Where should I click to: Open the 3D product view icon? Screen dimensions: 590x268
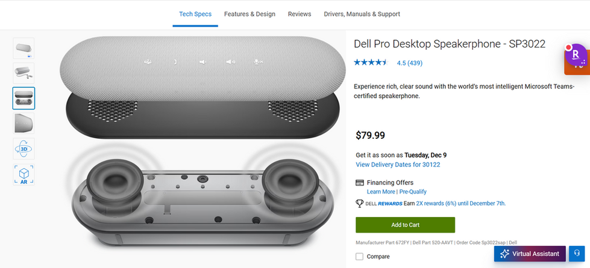pyautogui.click(x=24, y=148)
